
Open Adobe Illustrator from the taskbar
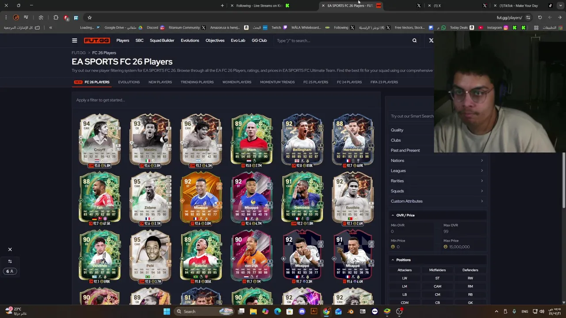[314, 311]
